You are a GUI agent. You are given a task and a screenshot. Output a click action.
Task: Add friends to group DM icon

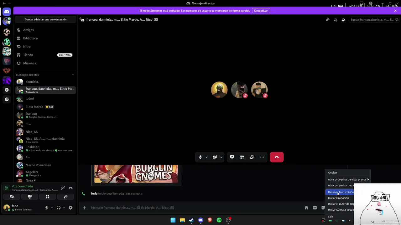pyautogui.click(x=336, y=19)
